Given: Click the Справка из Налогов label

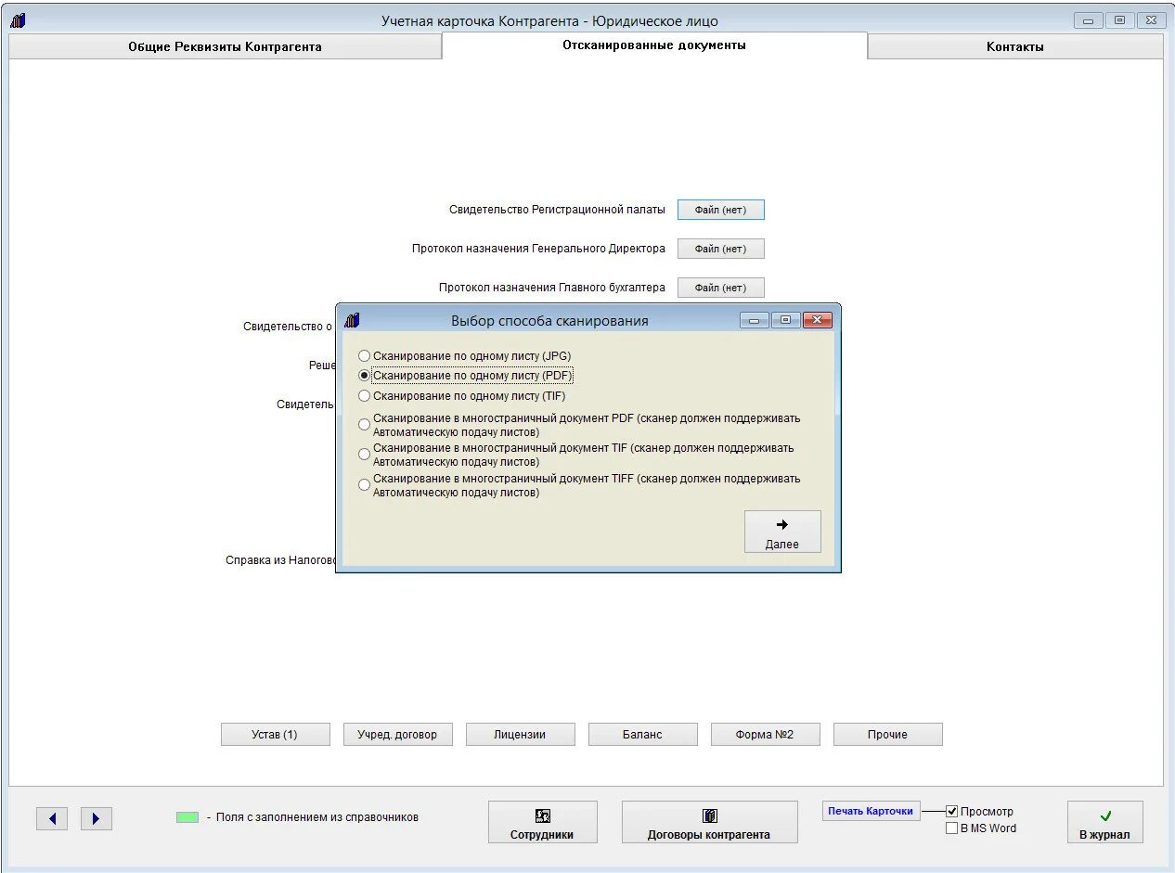Looking at the screenshot, I should [280, 560].
